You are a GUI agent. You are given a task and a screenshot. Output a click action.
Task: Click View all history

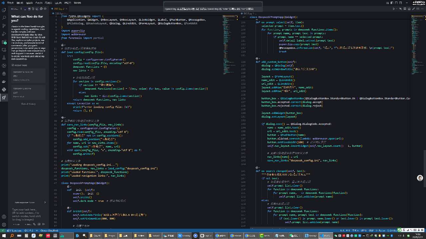[x=28, y=104]
